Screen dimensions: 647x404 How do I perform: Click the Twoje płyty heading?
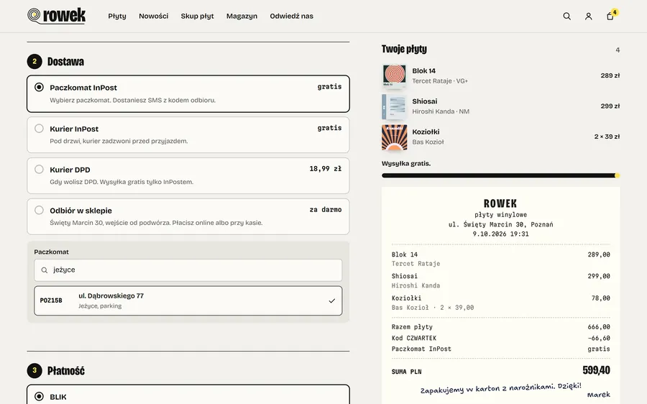(404, 49)
